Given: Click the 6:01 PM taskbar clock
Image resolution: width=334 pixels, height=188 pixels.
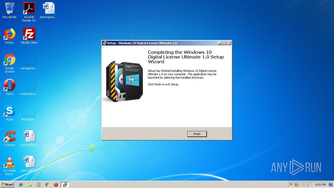Looking at the screenshot, I should coord(320,185).
